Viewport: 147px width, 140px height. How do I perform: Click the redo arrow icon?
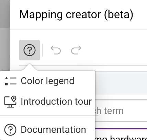point(76,50)
